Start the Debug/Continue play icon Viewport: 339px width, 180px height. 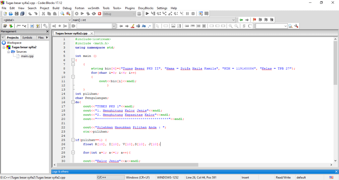pyautogui.click(x=147, y=14)
